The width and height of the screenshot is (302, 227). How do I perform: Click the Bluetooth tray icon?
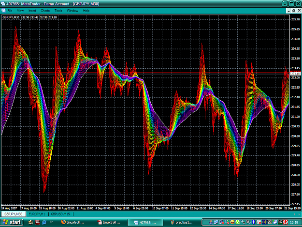tap(254, 222)
